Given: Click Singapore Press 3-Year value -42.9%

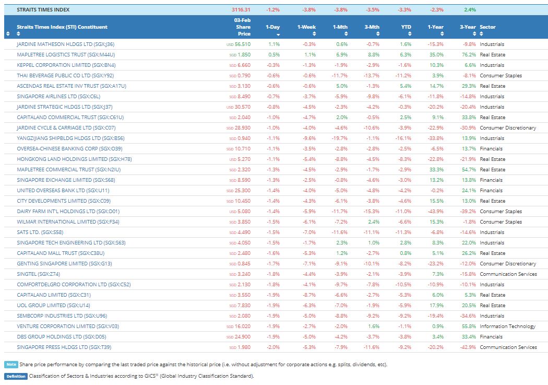Looking at the screenshot, I should point(468,347).
